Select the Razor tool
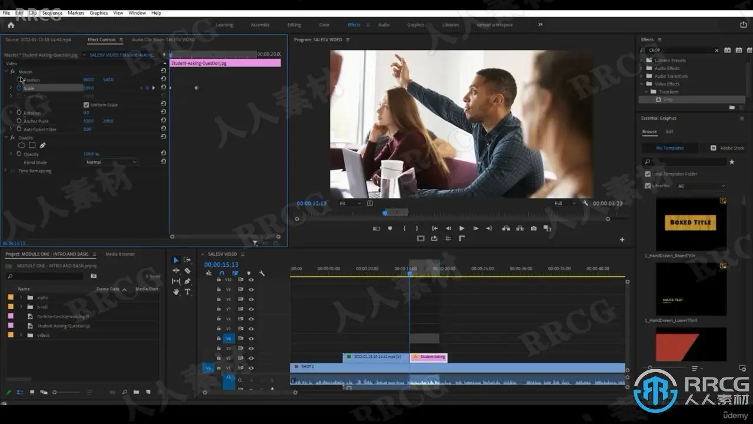 click(187, 271)
